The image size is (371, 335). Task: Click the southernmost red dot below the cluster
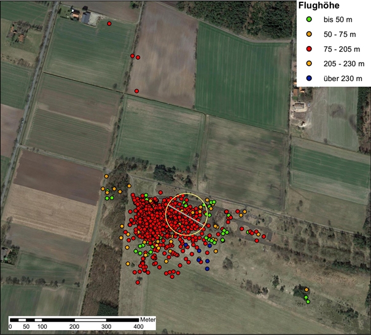pos(138,282)
